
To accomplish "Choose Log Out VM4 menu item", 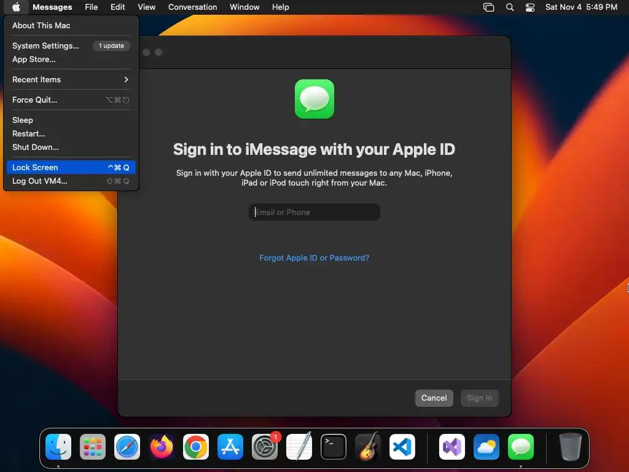I will coord(71,181).
